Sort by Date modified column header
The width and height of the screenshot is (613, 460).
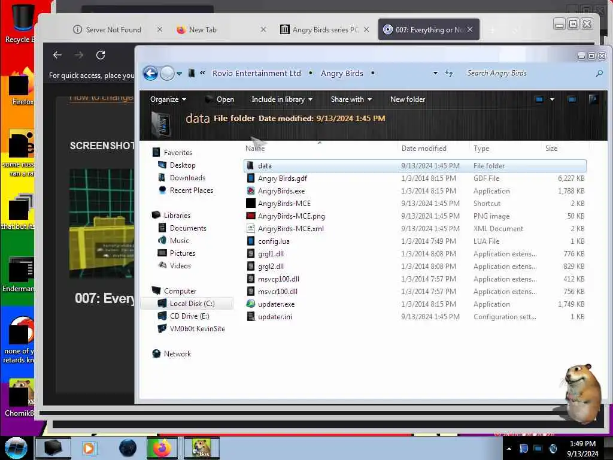(424, 149)
